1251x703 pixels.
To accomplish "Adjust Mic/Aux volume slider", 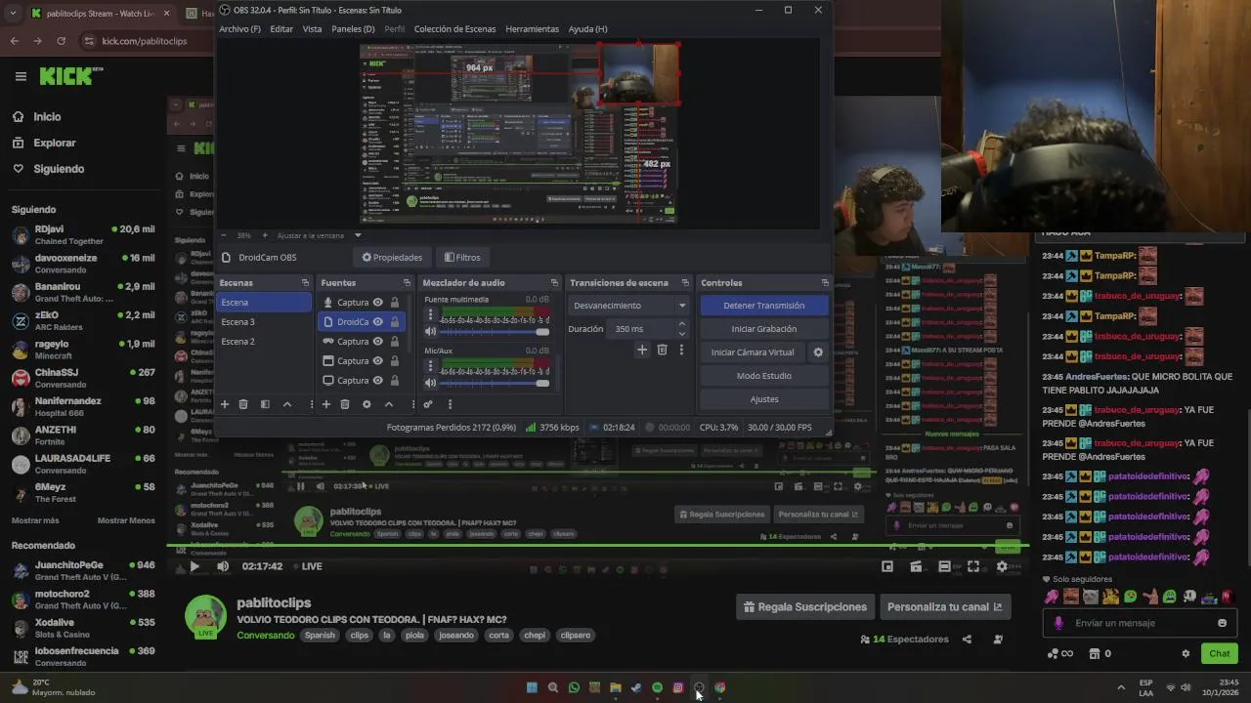I will point(496,383).
